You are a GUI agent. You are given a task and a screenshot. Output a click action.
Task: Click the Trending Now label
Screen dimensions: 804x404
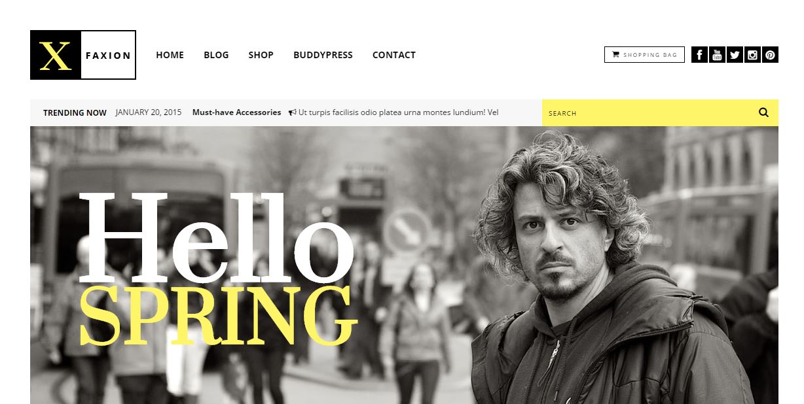75,112
